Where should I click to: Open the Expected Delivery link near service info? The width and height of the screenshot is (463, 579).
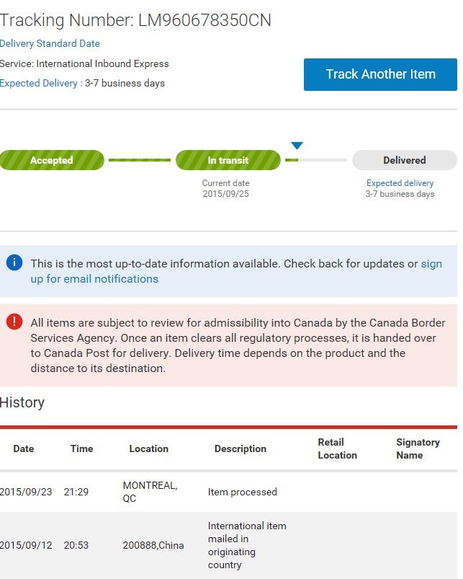39,83
